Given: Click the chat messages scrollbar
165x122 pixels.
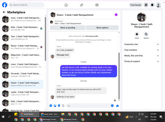Looking at the screenshot, I should point(119,76).
